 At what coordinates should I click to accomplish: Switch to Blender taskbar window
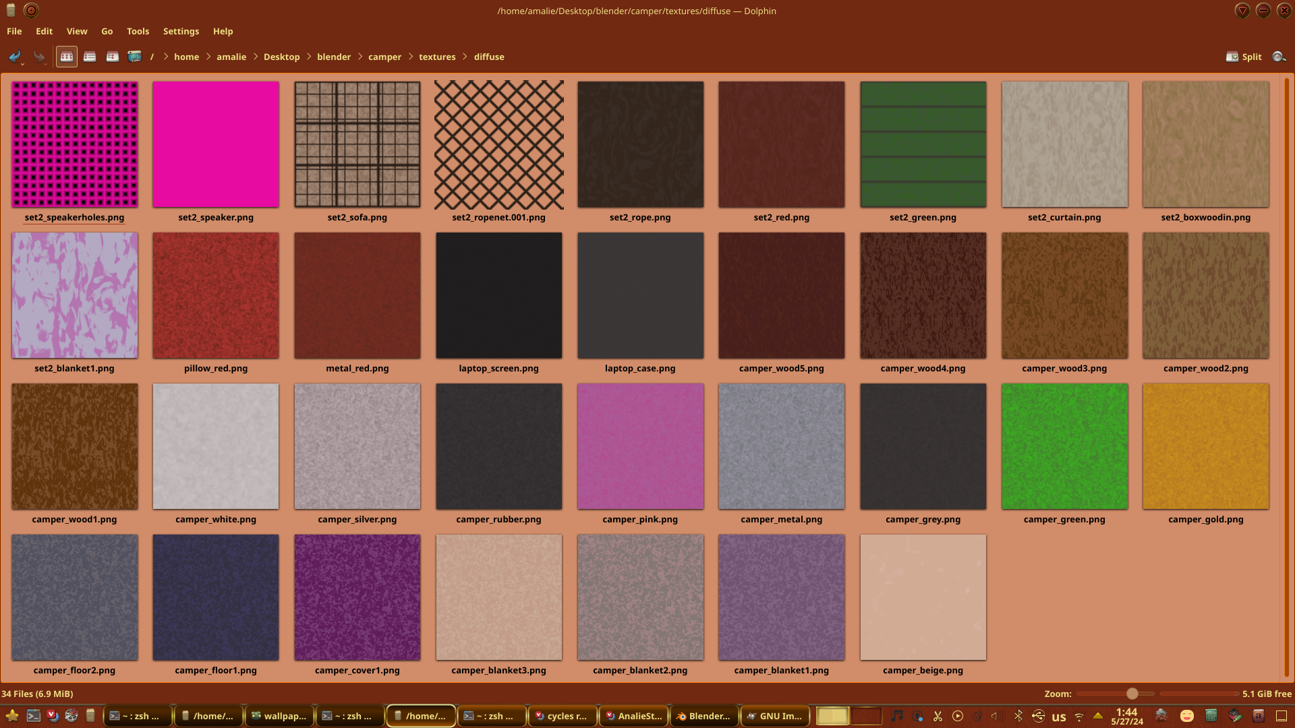click(703, 716)
